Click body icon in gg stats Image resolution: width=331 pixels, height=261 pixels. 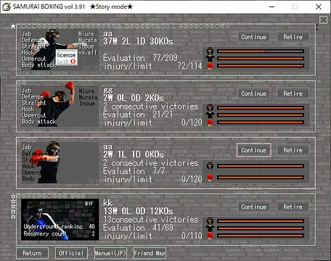point(210,115)
